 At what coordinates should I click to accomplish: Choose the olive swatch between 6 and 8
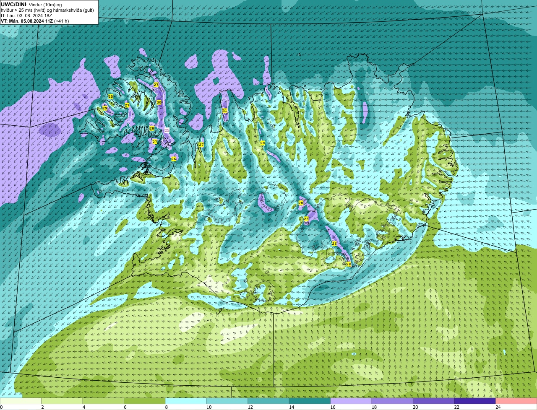(x=145, y=401)
